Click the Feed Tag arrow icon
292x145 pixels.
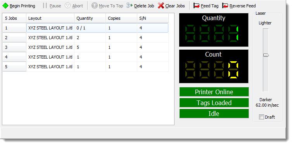(197, 6)
